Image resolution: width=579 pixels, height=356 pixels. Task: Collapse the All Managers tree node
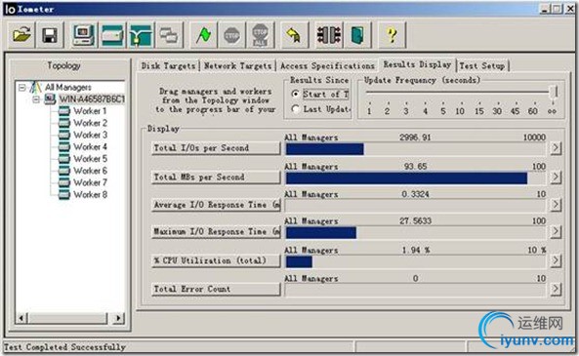[21, 88]
